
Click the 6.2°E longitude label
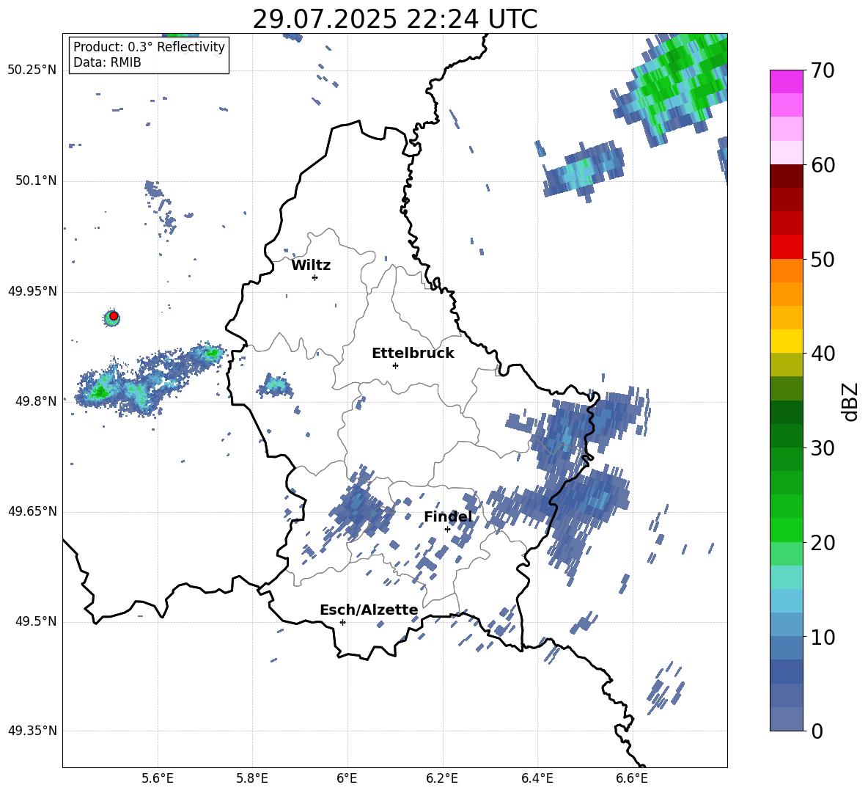(442, 778)
